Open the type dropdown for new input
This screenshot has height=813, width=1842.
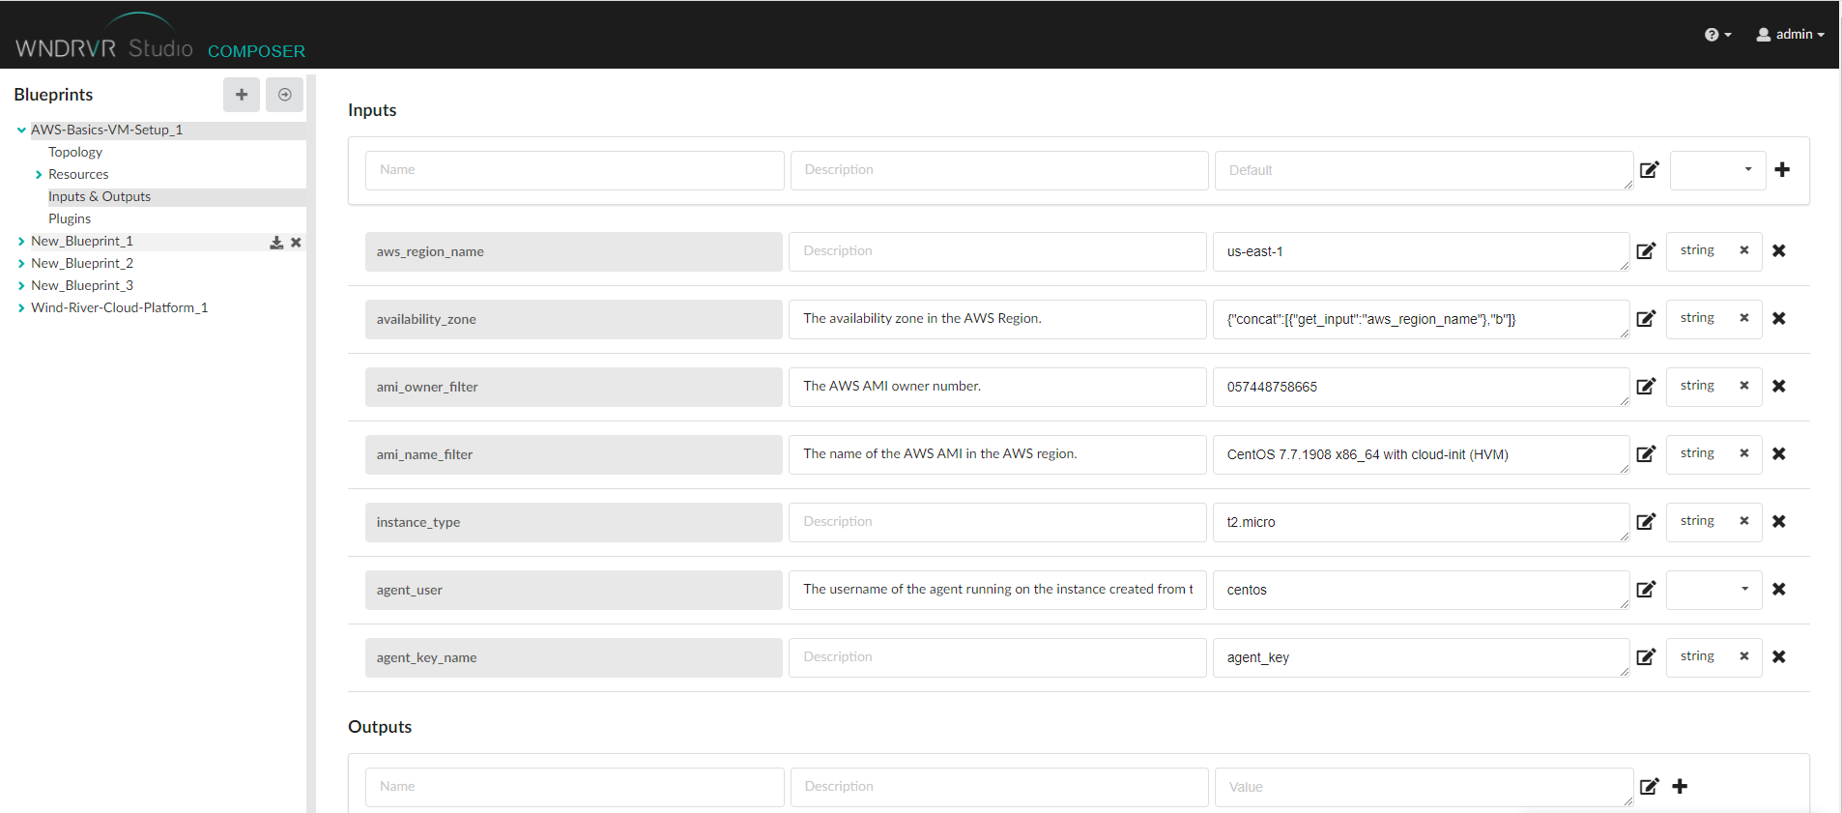coord(1718,170)
